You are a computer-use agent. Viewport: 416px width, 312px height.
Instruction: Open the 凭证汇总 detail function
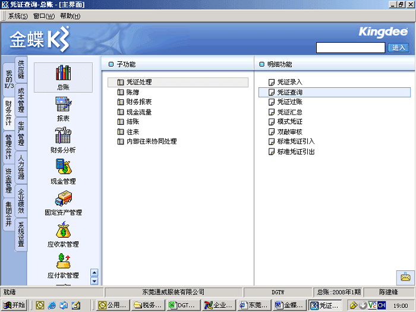[285, 112]
